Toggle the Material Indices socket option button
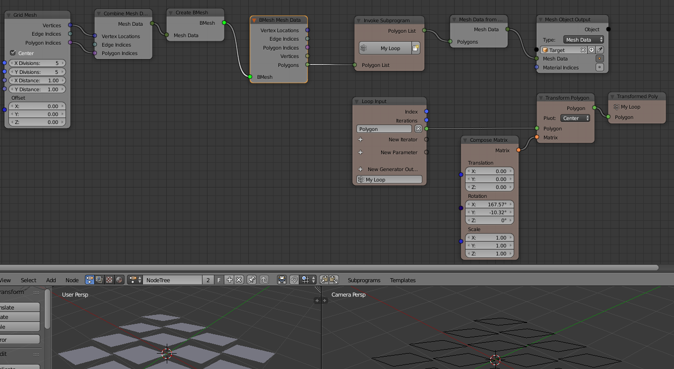Viewport: 674px width, 369px height. click(x=600, y=67)
